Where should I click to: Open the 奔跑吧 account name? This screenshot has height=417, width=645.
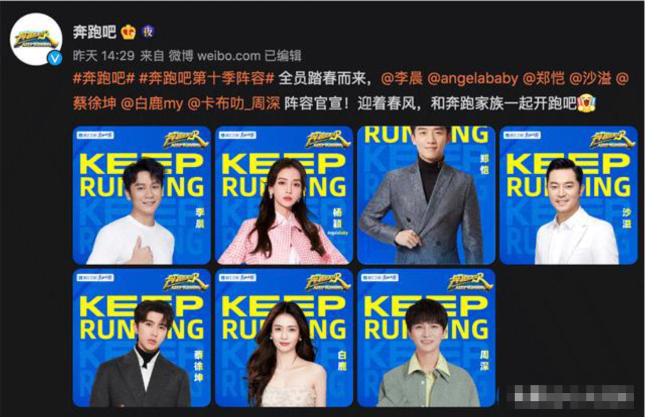click(x=95, y=31)
